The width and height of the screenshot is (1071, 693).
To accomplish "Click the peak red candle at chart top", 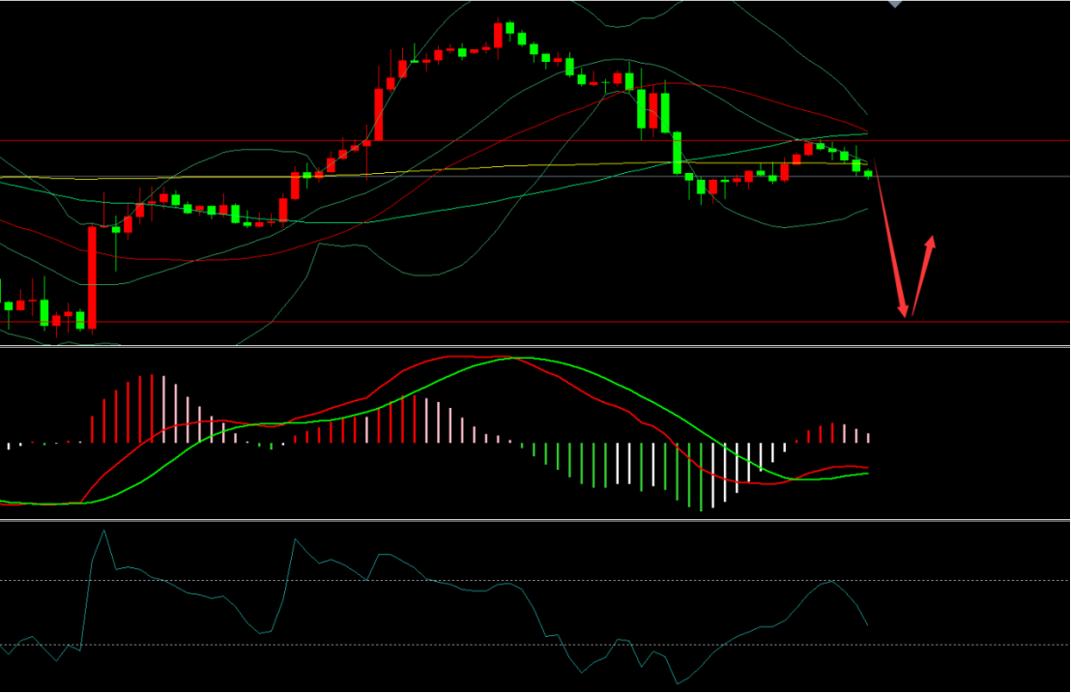I will [x=498, y=36].
